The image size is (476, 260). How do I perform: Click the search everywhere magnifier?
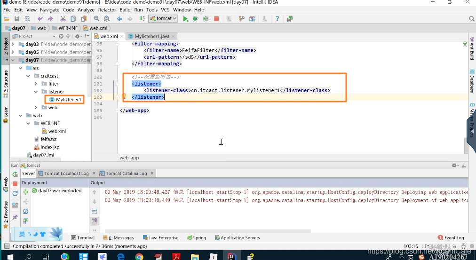pyautogui.click(x=471, y=19)
